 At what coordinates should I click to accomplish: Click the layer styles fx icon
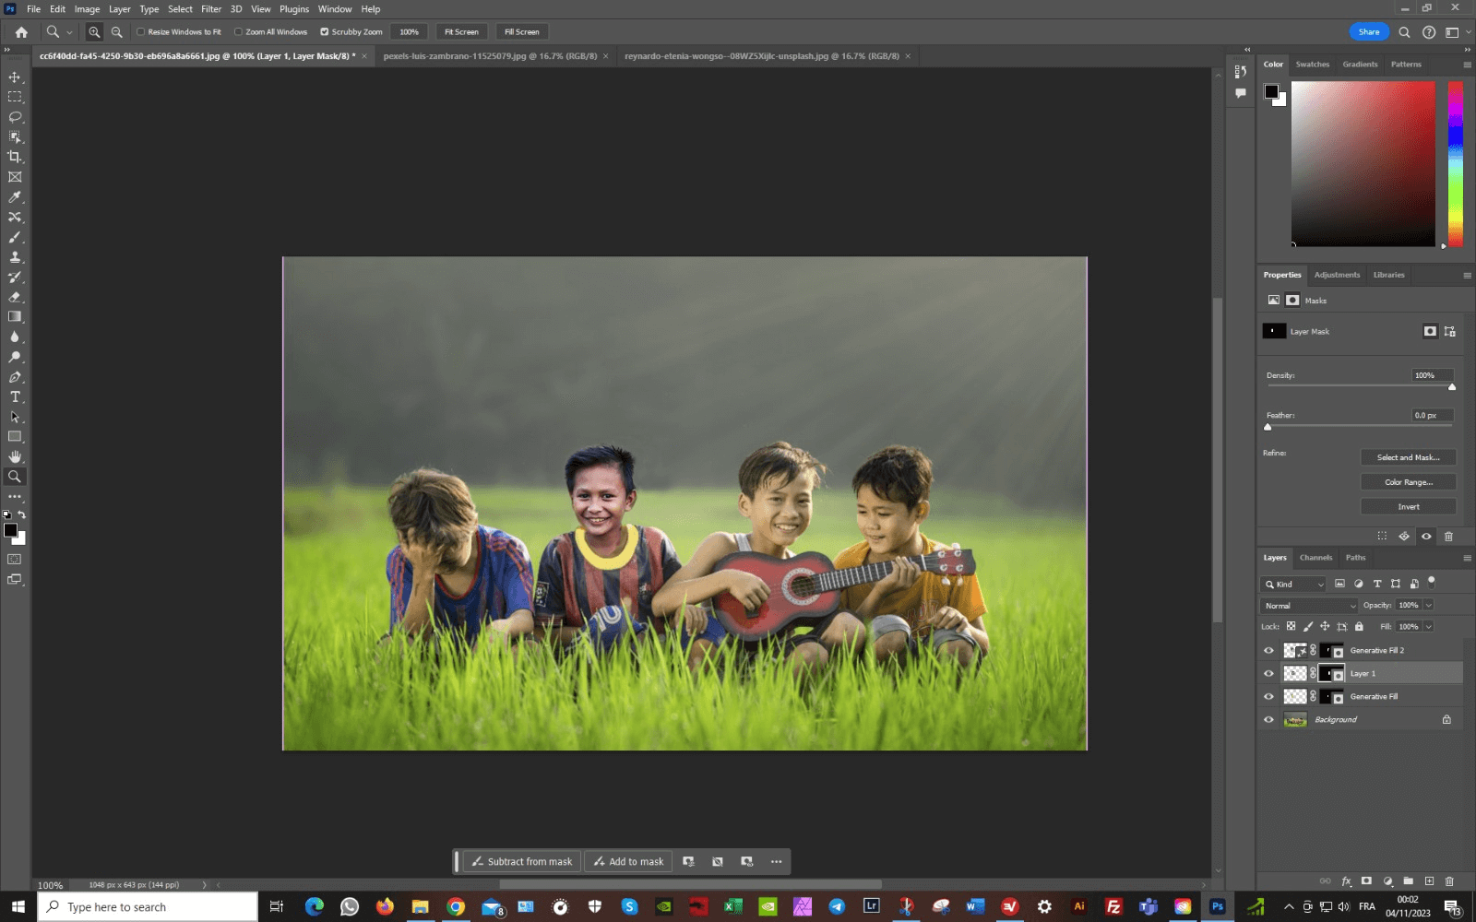1346,881
